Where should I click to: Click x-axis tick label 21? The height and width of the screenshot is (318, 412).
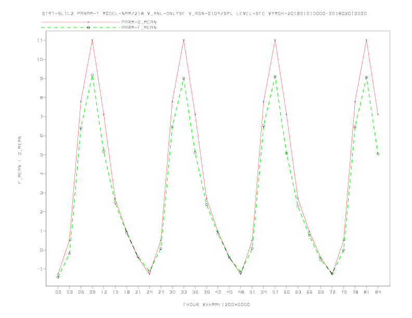coord(138,292)
